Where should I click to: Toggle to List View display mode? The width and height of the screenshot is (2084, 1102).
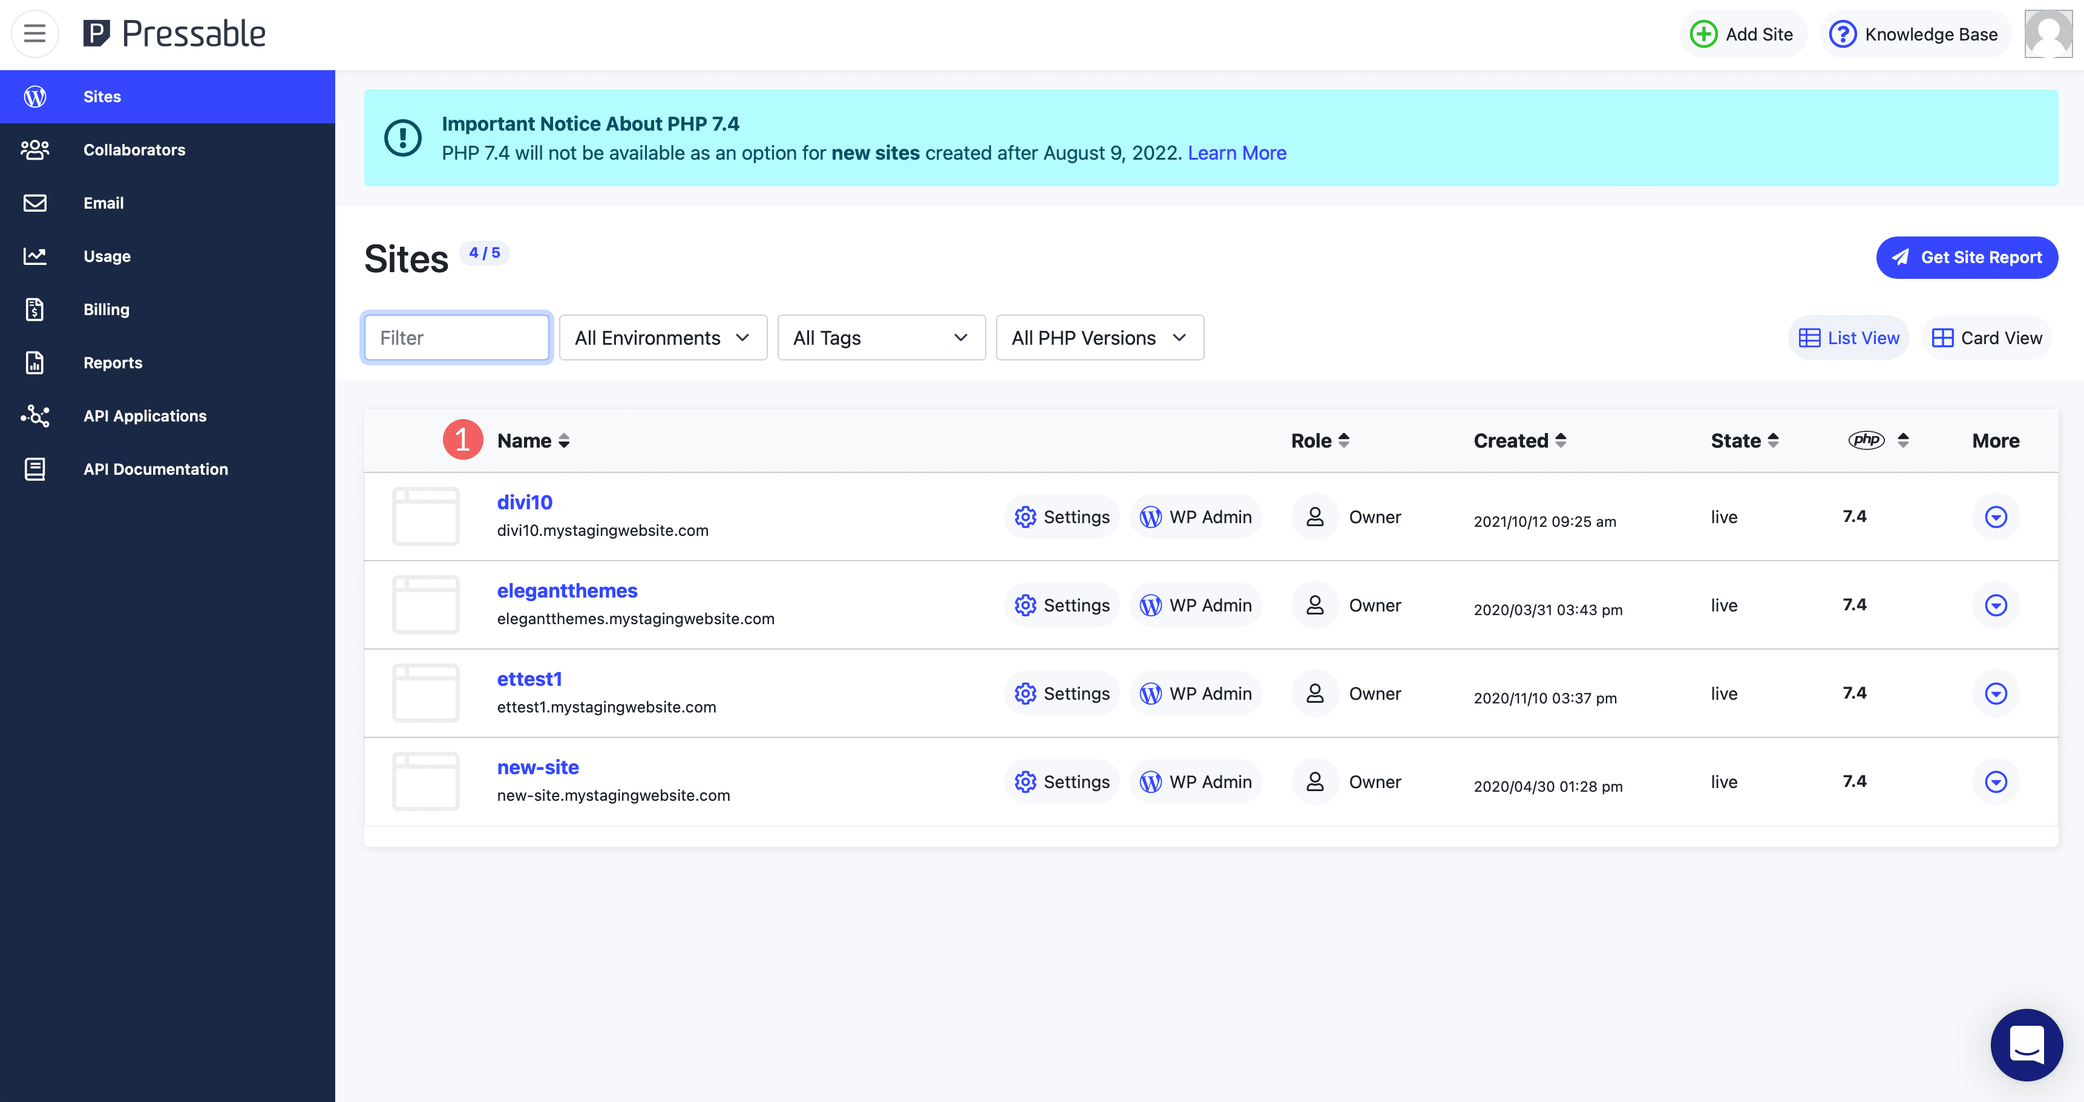point(1848,336)
